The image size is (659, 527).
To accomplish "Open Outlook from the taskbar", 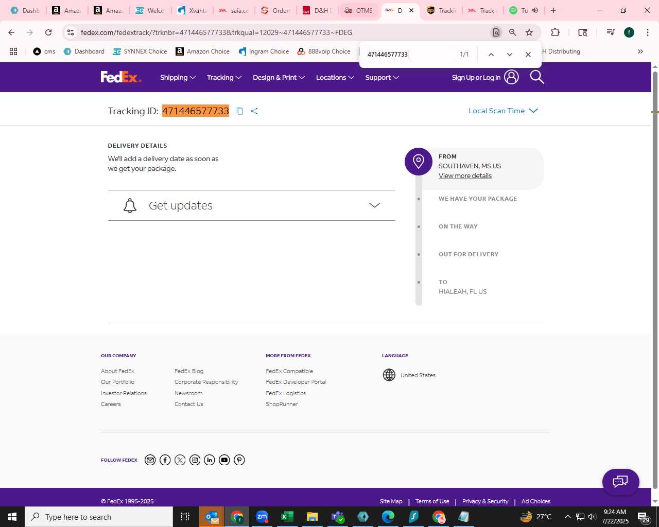I will coord(212,517).
